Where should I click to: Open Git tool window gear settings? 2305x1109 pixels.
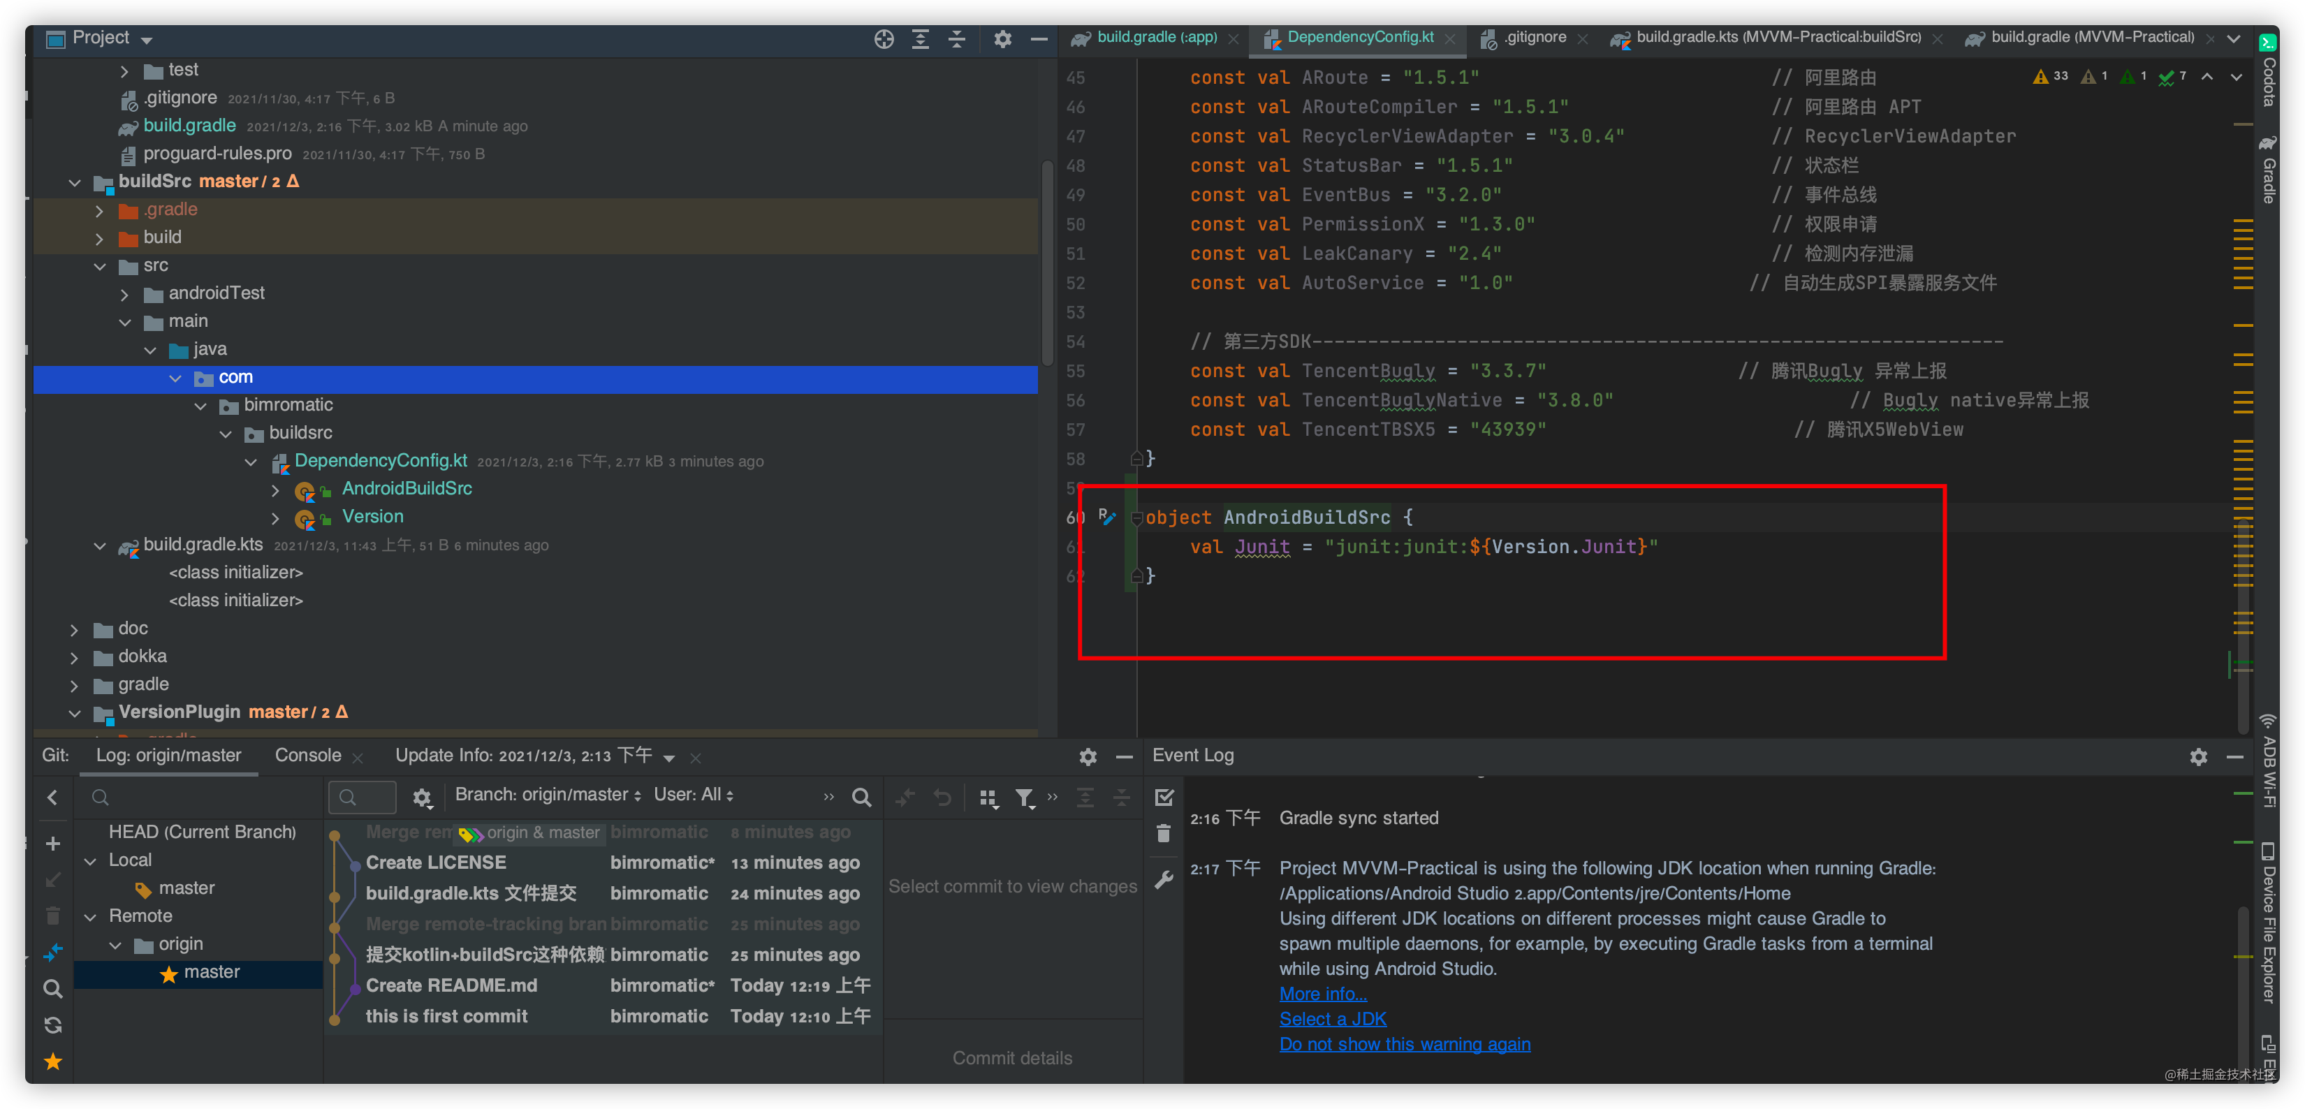click(x=1088, y=756)
